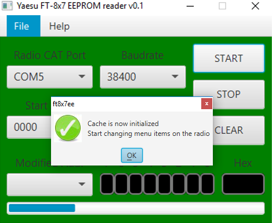
Task: Click 'Start changing menu items on the radio' text
Action: pyautogui.click(x=148, y=134)
